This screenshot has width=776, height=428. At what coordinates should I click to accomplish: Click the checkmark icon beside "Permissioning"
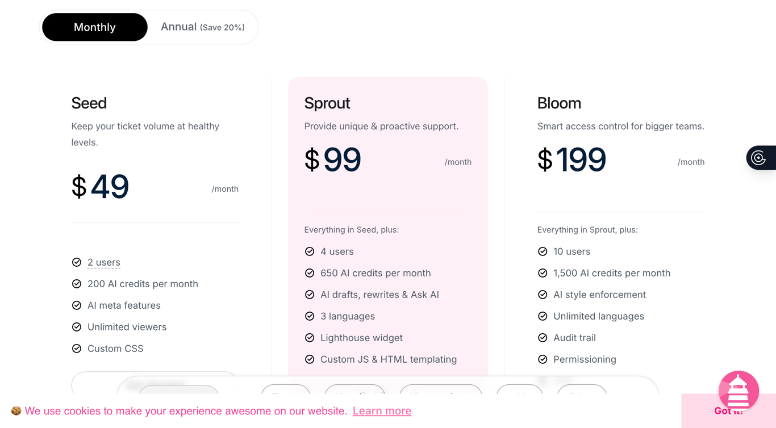click(x=543, y=359)
